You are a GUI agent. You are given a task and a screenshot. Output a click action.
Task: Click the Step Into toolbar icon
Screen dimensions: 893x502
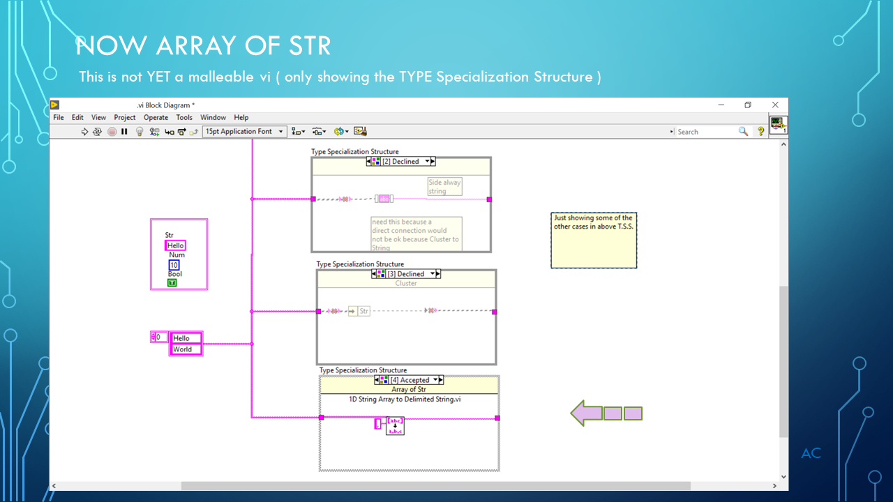169,131
